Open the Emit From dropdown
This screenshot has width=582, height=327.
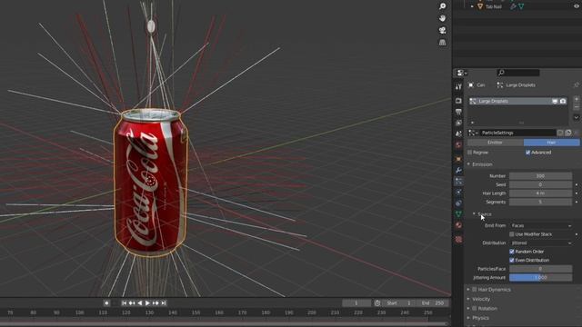[541, 225]
